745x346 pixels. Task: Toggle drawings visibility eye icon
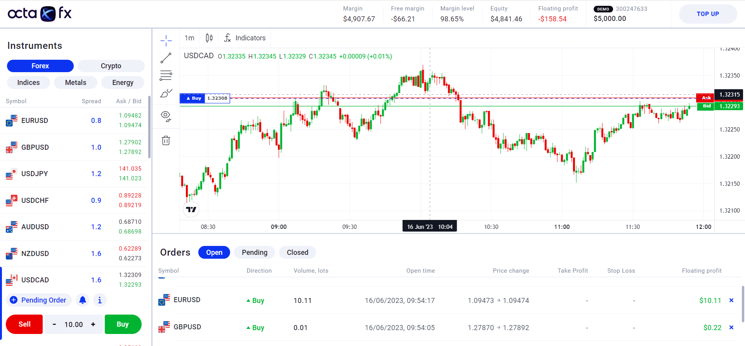pyautogui.click(x=166, y=116)
